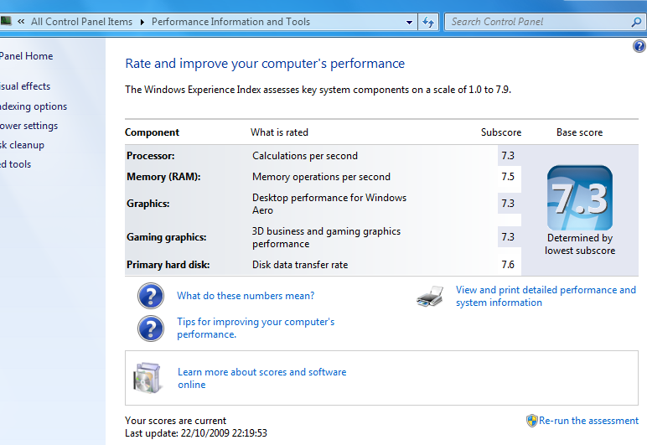
Task: Select All Control Panel Items breadcrumb
Action: (81, 22)
